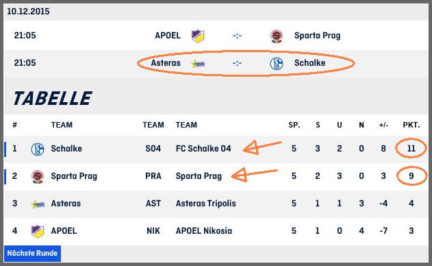This screenshot has height=266, width=432.
Task: Select Sparta Prag name in the top fixture
Action: point(317,36)
